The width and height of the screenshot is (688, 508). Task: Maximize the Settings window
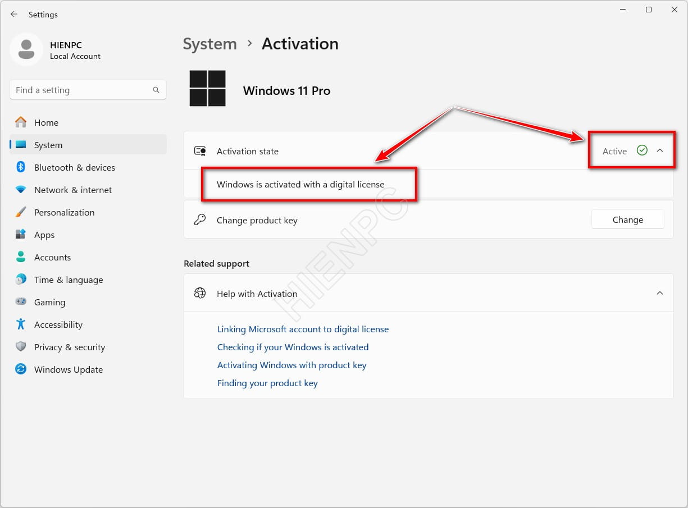pos(649,10)
